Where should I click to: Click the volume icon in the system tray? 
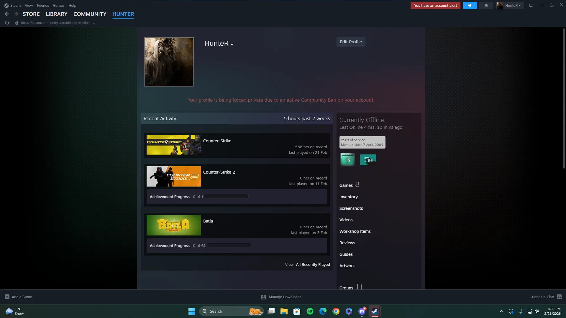(537, 311)
